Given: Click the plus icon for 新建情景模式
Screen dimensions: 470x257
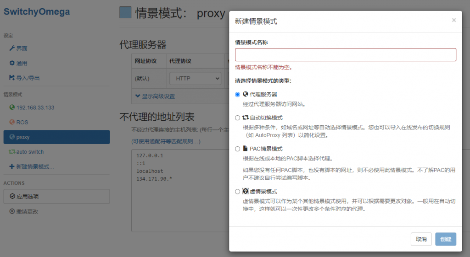Looking at the screenshot, I should click(x=12, y=166).
